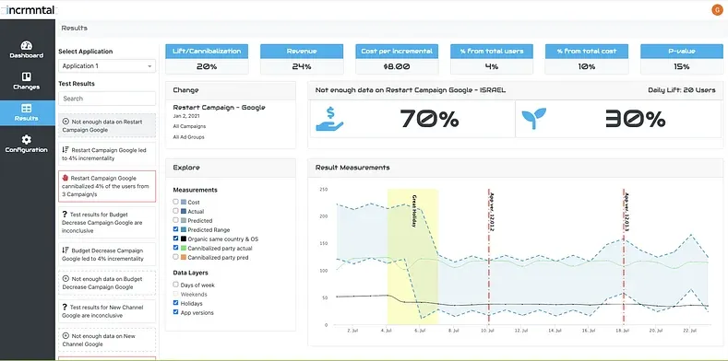Open Test results for New Channel Google inconclusive
Screen dimensions: 728x361
[x=107, y=311]
